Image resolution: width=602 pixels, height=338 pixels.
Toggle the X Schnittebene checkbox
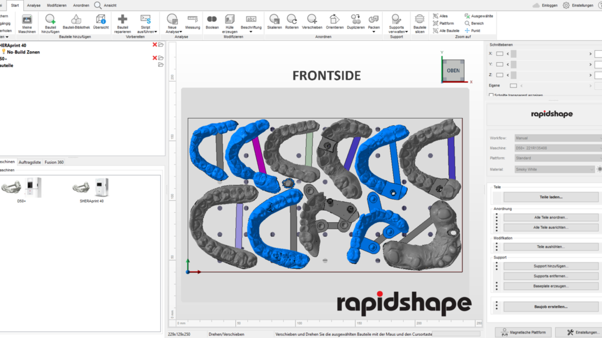(x=500, y=54)
